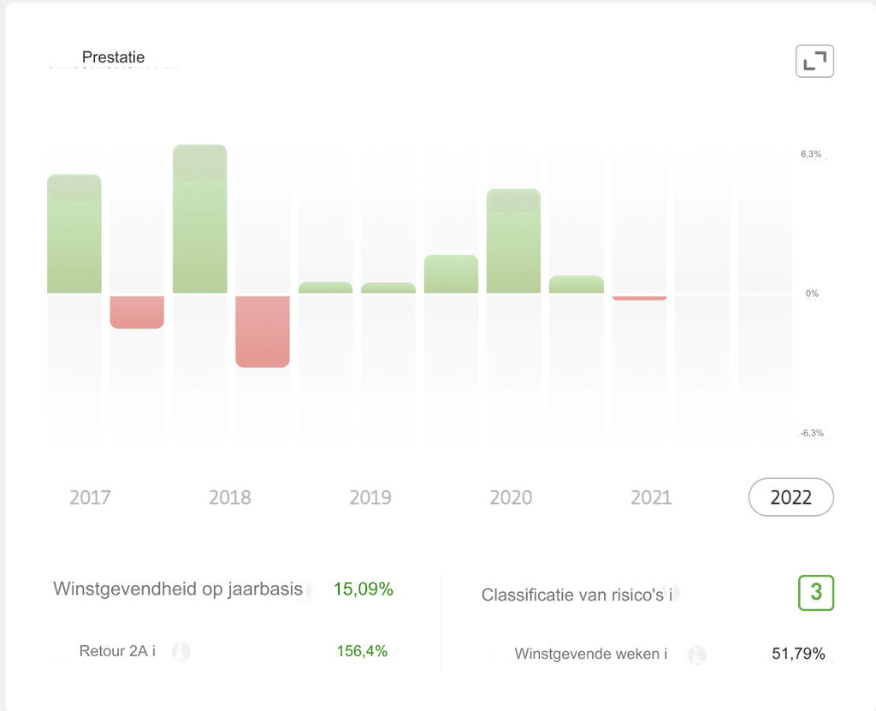Click the risk classification badge 3
Viewport: 876px width, 711px height.
816,592
